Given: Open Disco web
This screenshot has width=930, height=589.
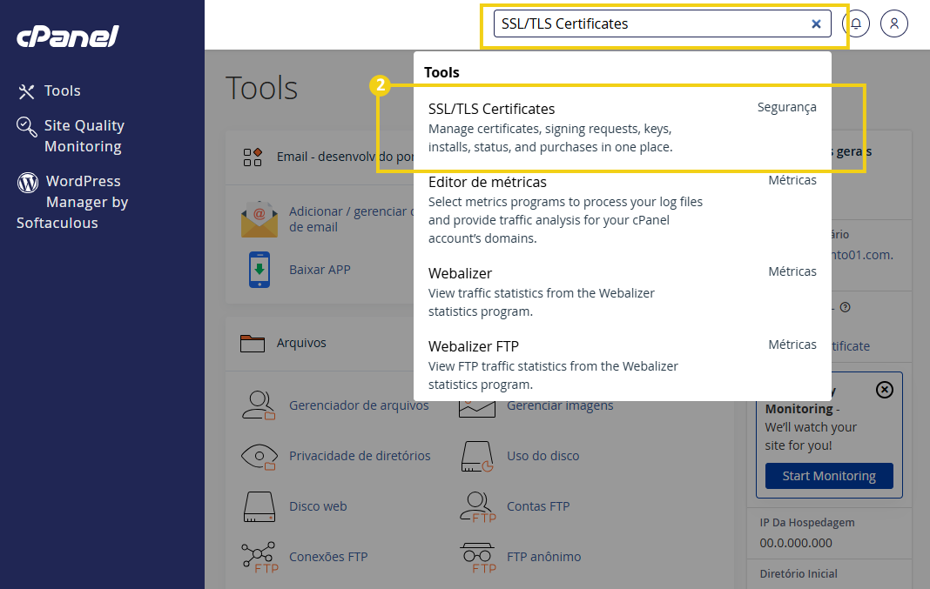Looking at the screenshot, I should pyautogui.click(x=318, y=506).
